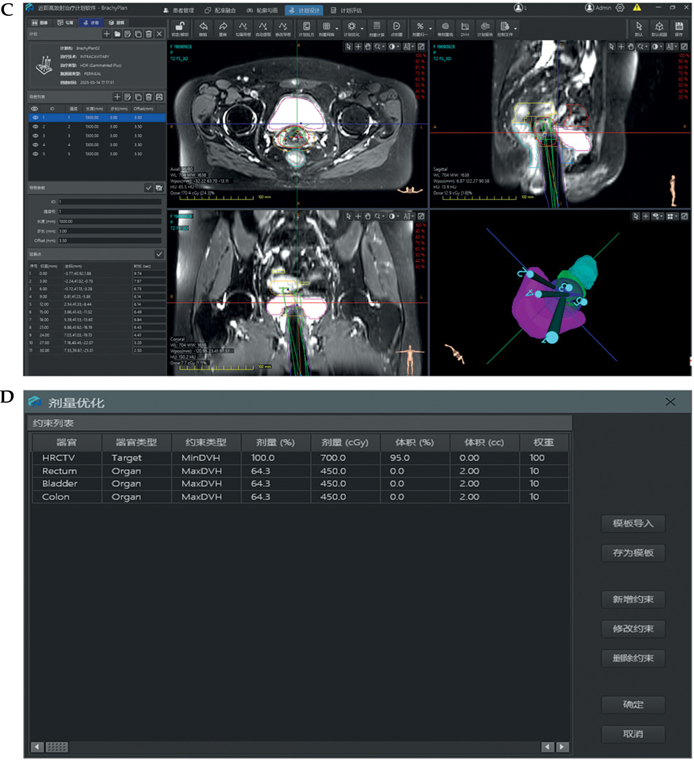694x760 pixels.
Task: Open the 计划评估 plan evaluation tab
Action: click(x=346, y=11)
